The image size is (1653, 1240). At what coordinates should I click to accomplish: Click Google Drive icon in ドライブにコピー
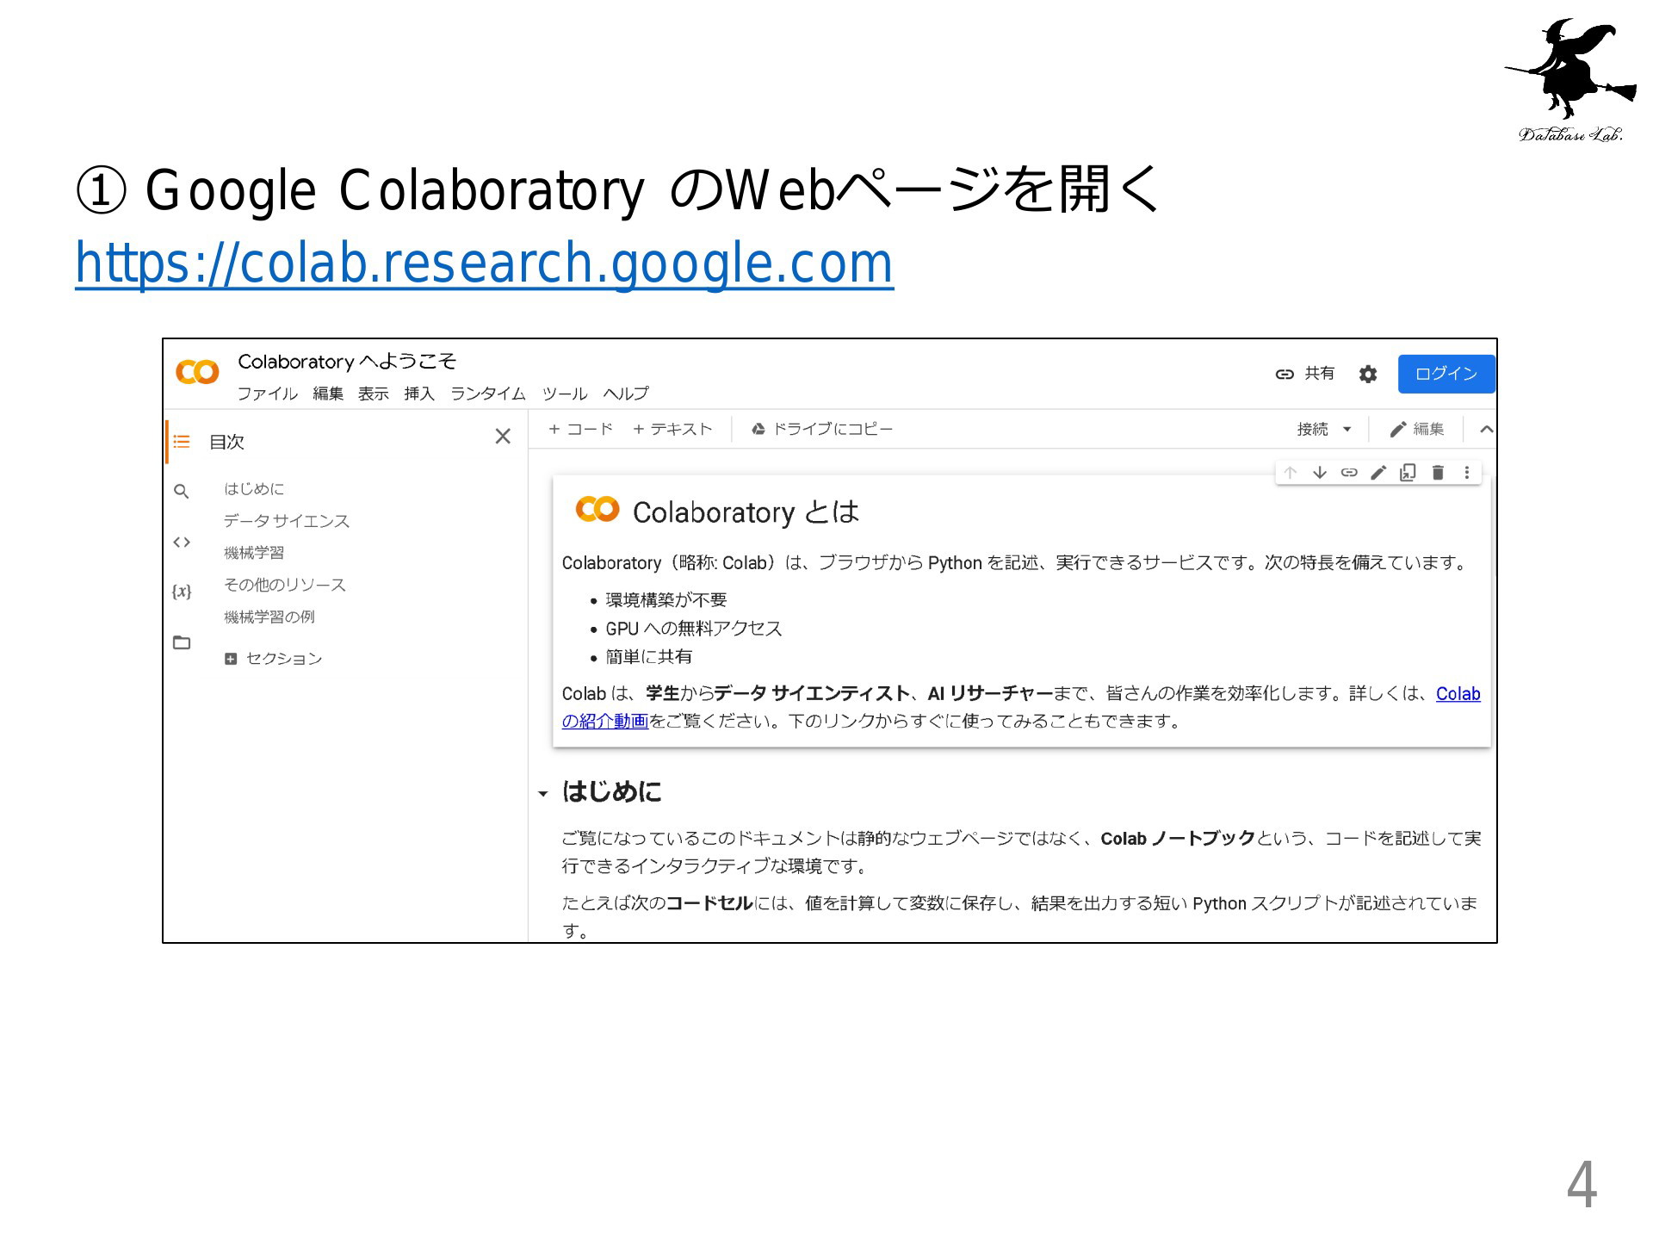(758, 429)
